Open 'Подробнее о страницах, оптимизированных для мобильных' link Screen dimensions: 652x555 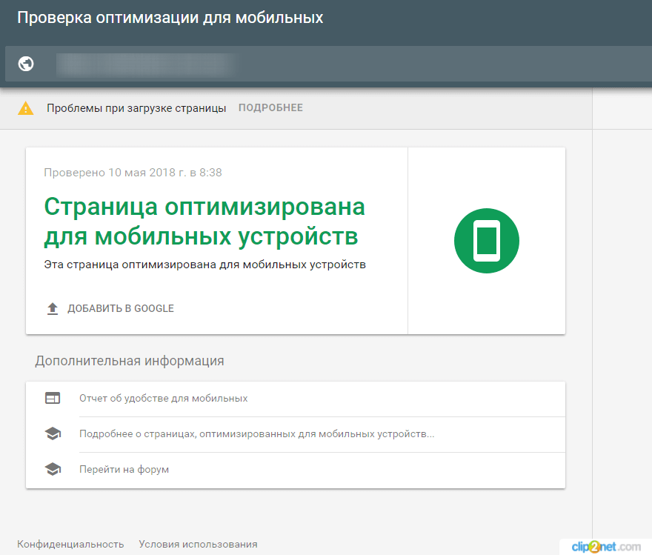(x=256, y=434)
